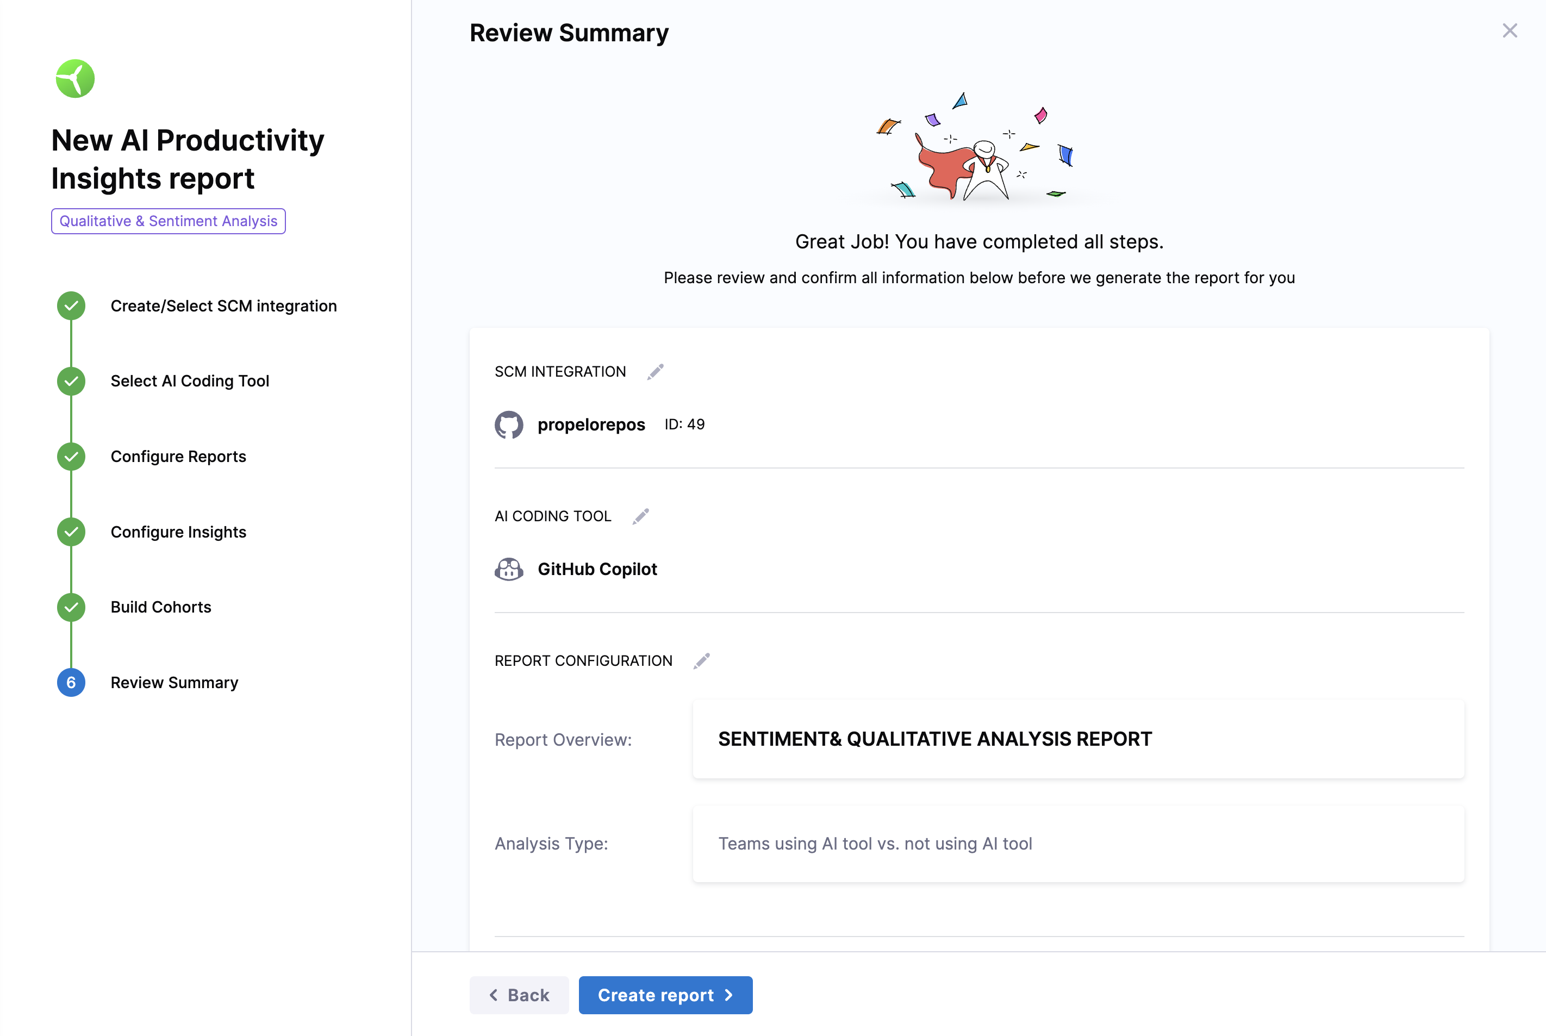Viewport: 1546px width, 1036px height.
Task: Close the Review Summary dialog
Action: pyautogui.click(x=1509, y=31)
